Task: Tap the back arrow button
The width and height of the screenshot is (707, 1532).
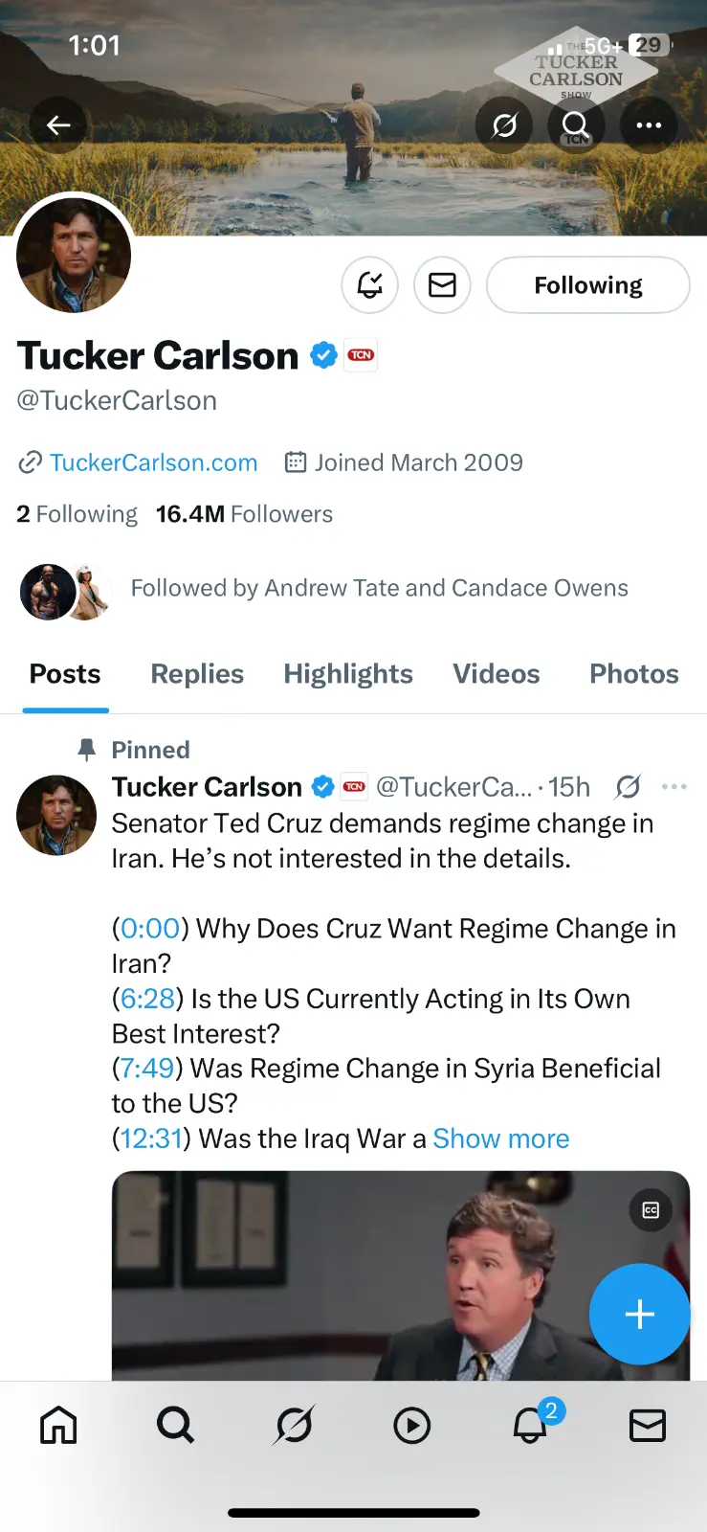Action: point(58,125)
